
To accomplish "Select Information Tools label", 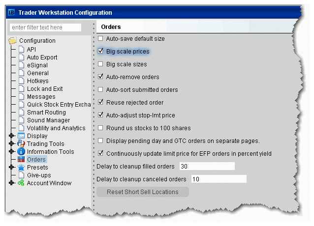I will [x=51, y=152].
